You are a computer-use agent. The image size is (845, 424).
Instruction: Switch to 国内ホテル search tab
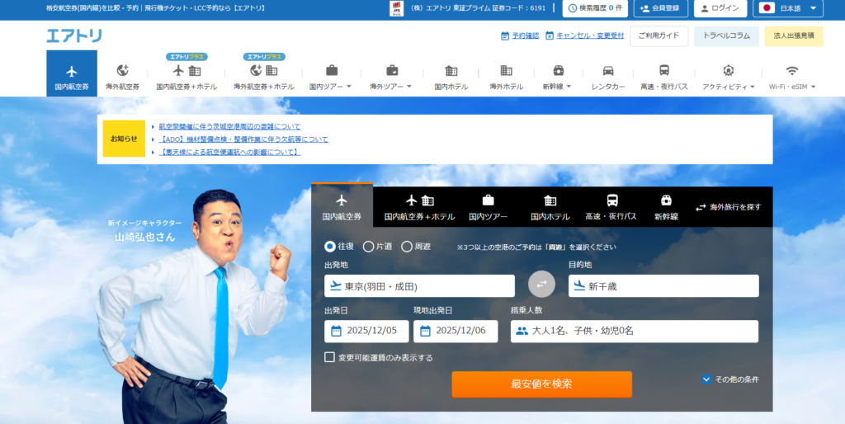pyautogui.click(x=550, y=207)
